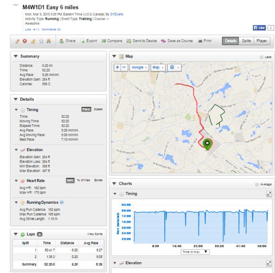This screenshot has height=273, width=275.
Task: Open the SYEvans profile link
Action: click(x=116, y=14)
